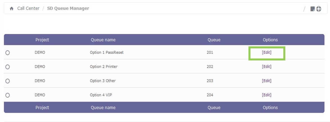Image resolution: width=330 pixels, height=122 pixels.
Task: Select the Option 1 PassReset radio button
Action: coord(8,53)
